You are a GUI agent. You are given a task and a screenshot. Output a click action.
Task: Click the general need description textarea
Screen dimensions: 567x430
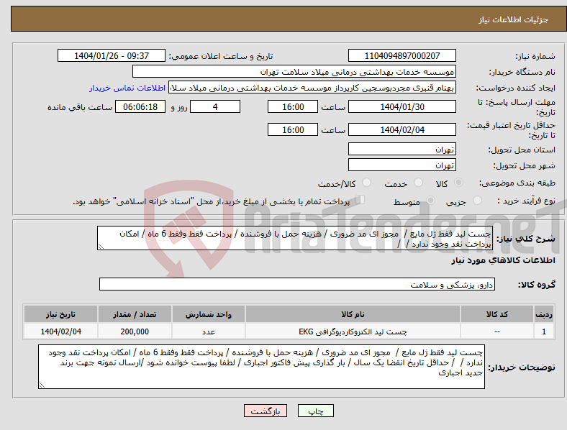(295, 238)
